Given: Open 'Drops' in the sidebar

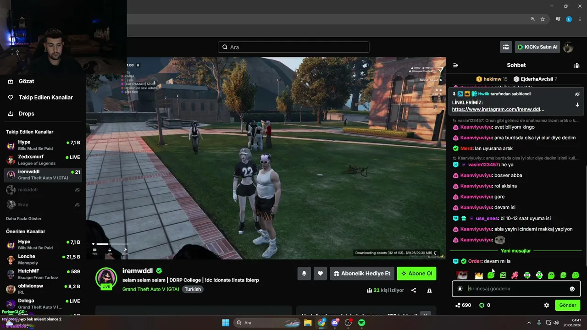Looking at the screenshot, I should click(x=27, y=114).
